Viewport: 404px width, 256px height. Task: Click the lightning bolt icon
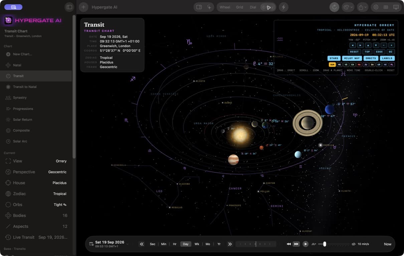(283, 7)
